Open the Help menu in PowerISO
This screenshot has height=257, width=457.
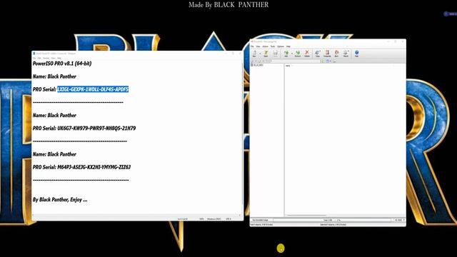288,46
